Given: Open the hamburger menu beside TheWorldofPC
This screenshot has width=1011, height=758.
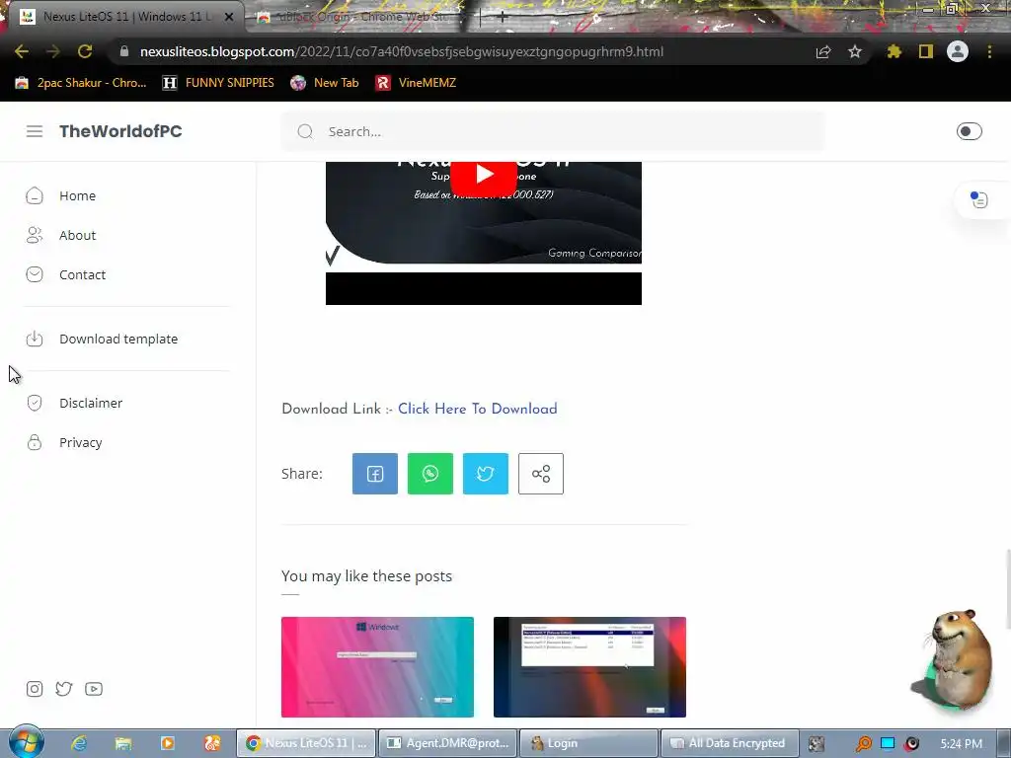Looking at the screenshot, I should pos(35,131).
